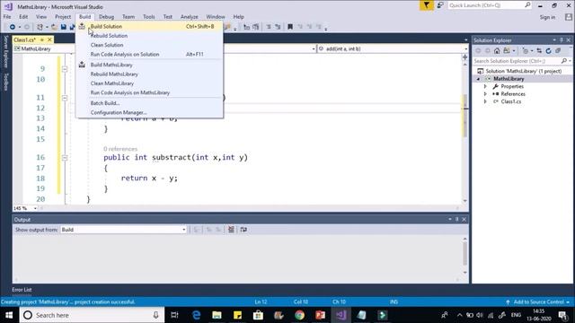
Task: Open the Error List tab
Action: [x=22, y=290]
